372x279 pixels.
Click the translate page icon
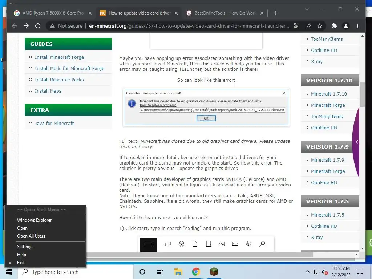coord(296,26)
